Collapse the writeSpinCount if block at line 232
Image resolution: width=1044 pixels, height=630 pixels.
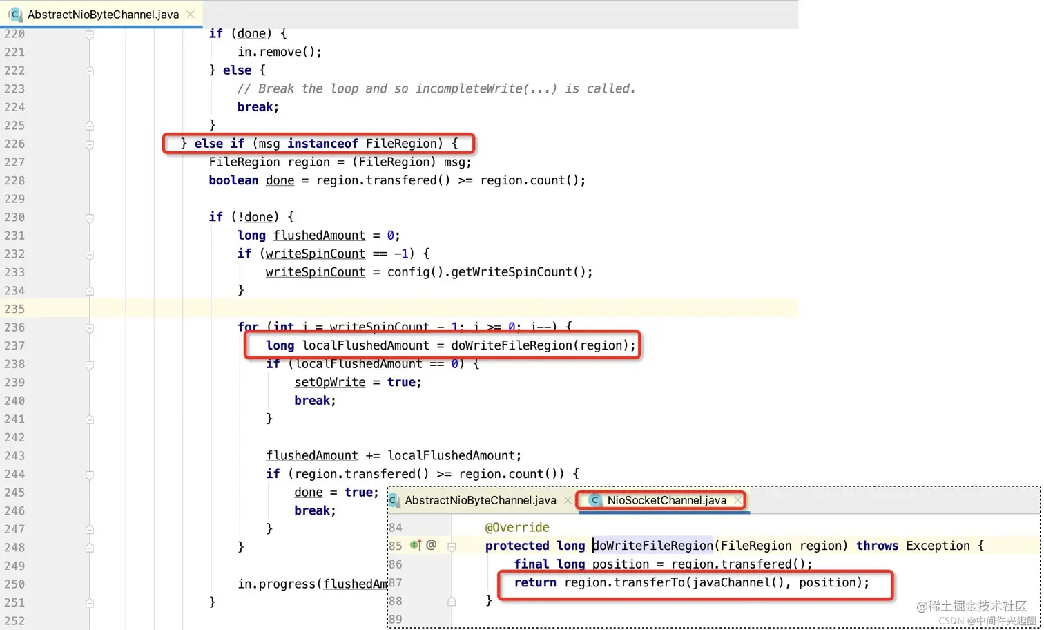tap(90, 254)
